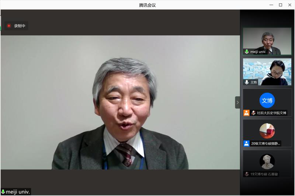Maximize the 腾讯会议 window
295x196 pixels.
280,5
